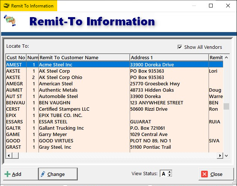This screenshot has height=186, width=237.
Task: Click address 123 ANYWHERE STREET
Action: pyautogui.click(x=157, y=103)
